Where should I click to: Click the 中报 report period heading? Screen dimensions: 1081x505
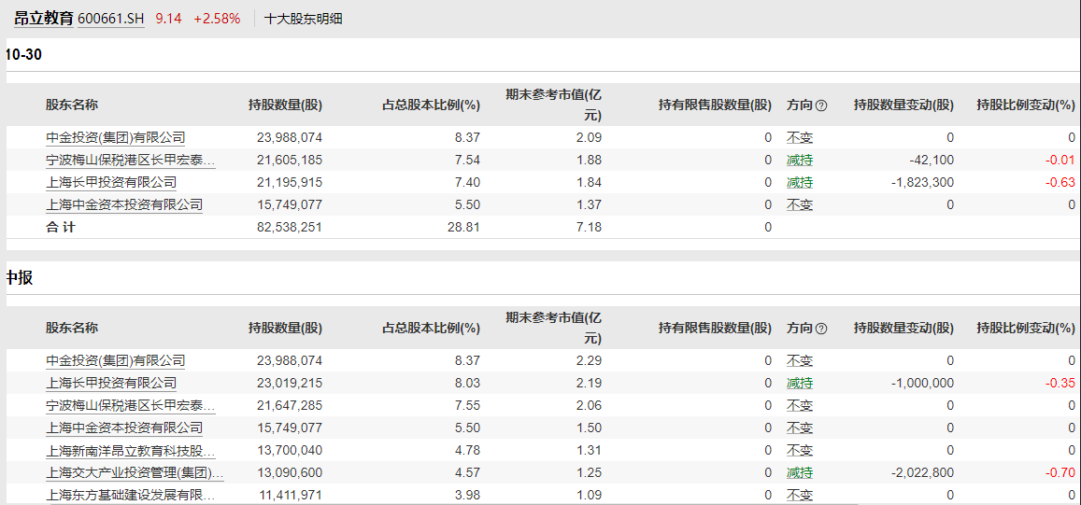(20, 278)
